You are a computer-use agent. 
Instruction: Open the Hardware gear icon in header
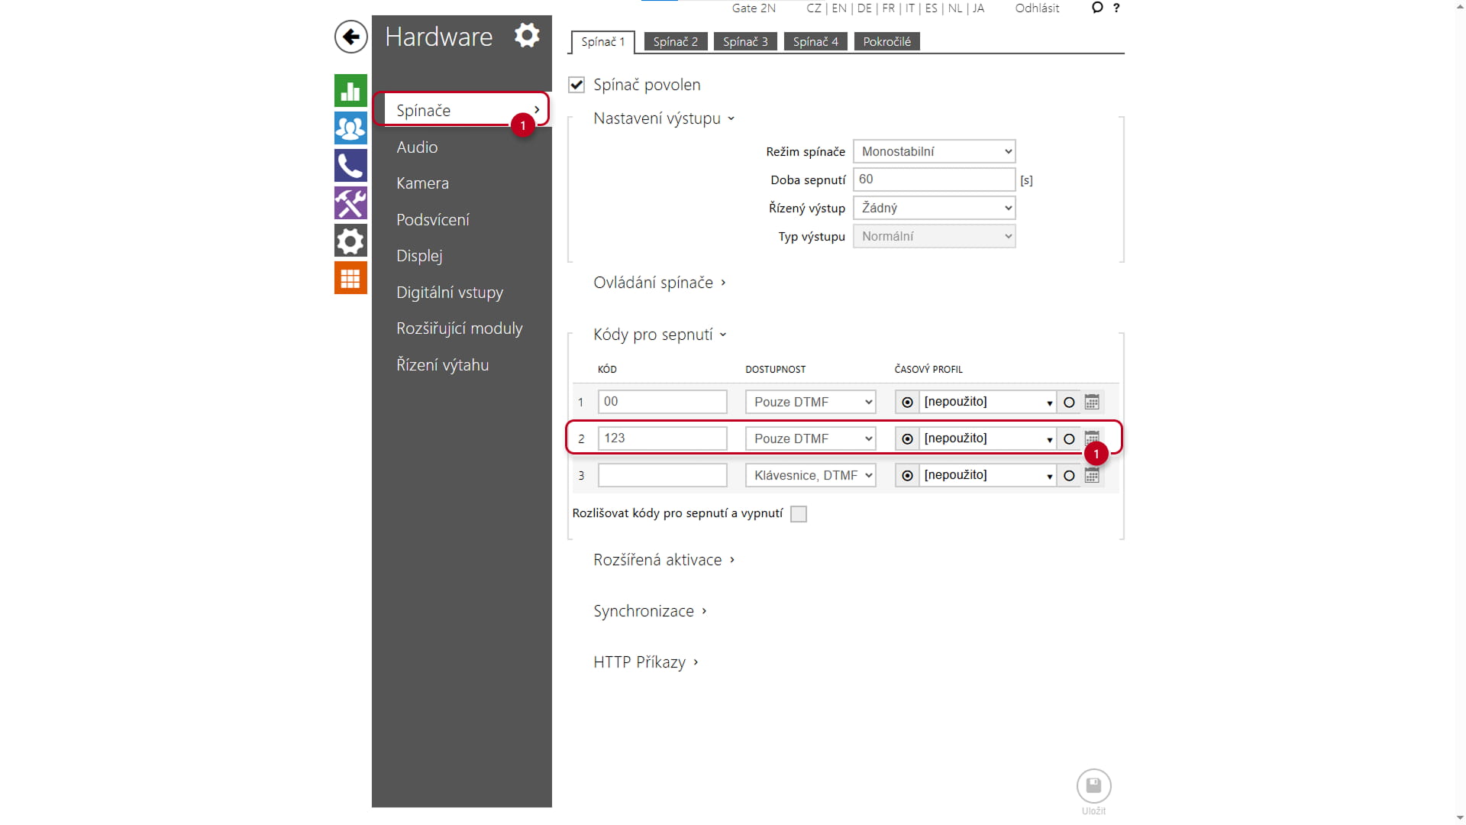point(527,35)
